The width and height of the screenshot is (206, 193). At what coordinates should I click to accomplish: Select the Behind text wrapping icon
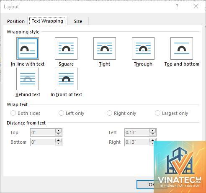[28, 79]
